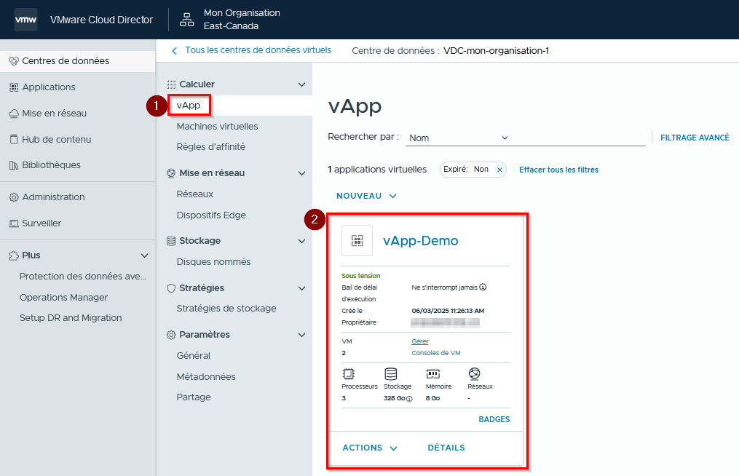Click Effacer tous les filtres

point(558,170)
